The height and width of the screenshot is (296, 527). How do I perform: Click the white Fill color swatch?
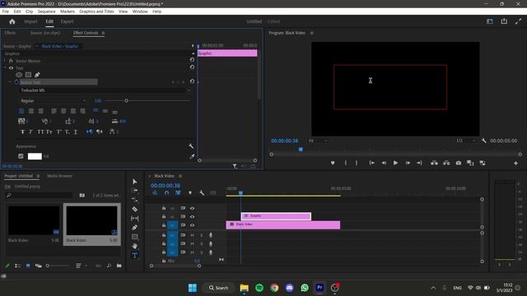[35, 156]
